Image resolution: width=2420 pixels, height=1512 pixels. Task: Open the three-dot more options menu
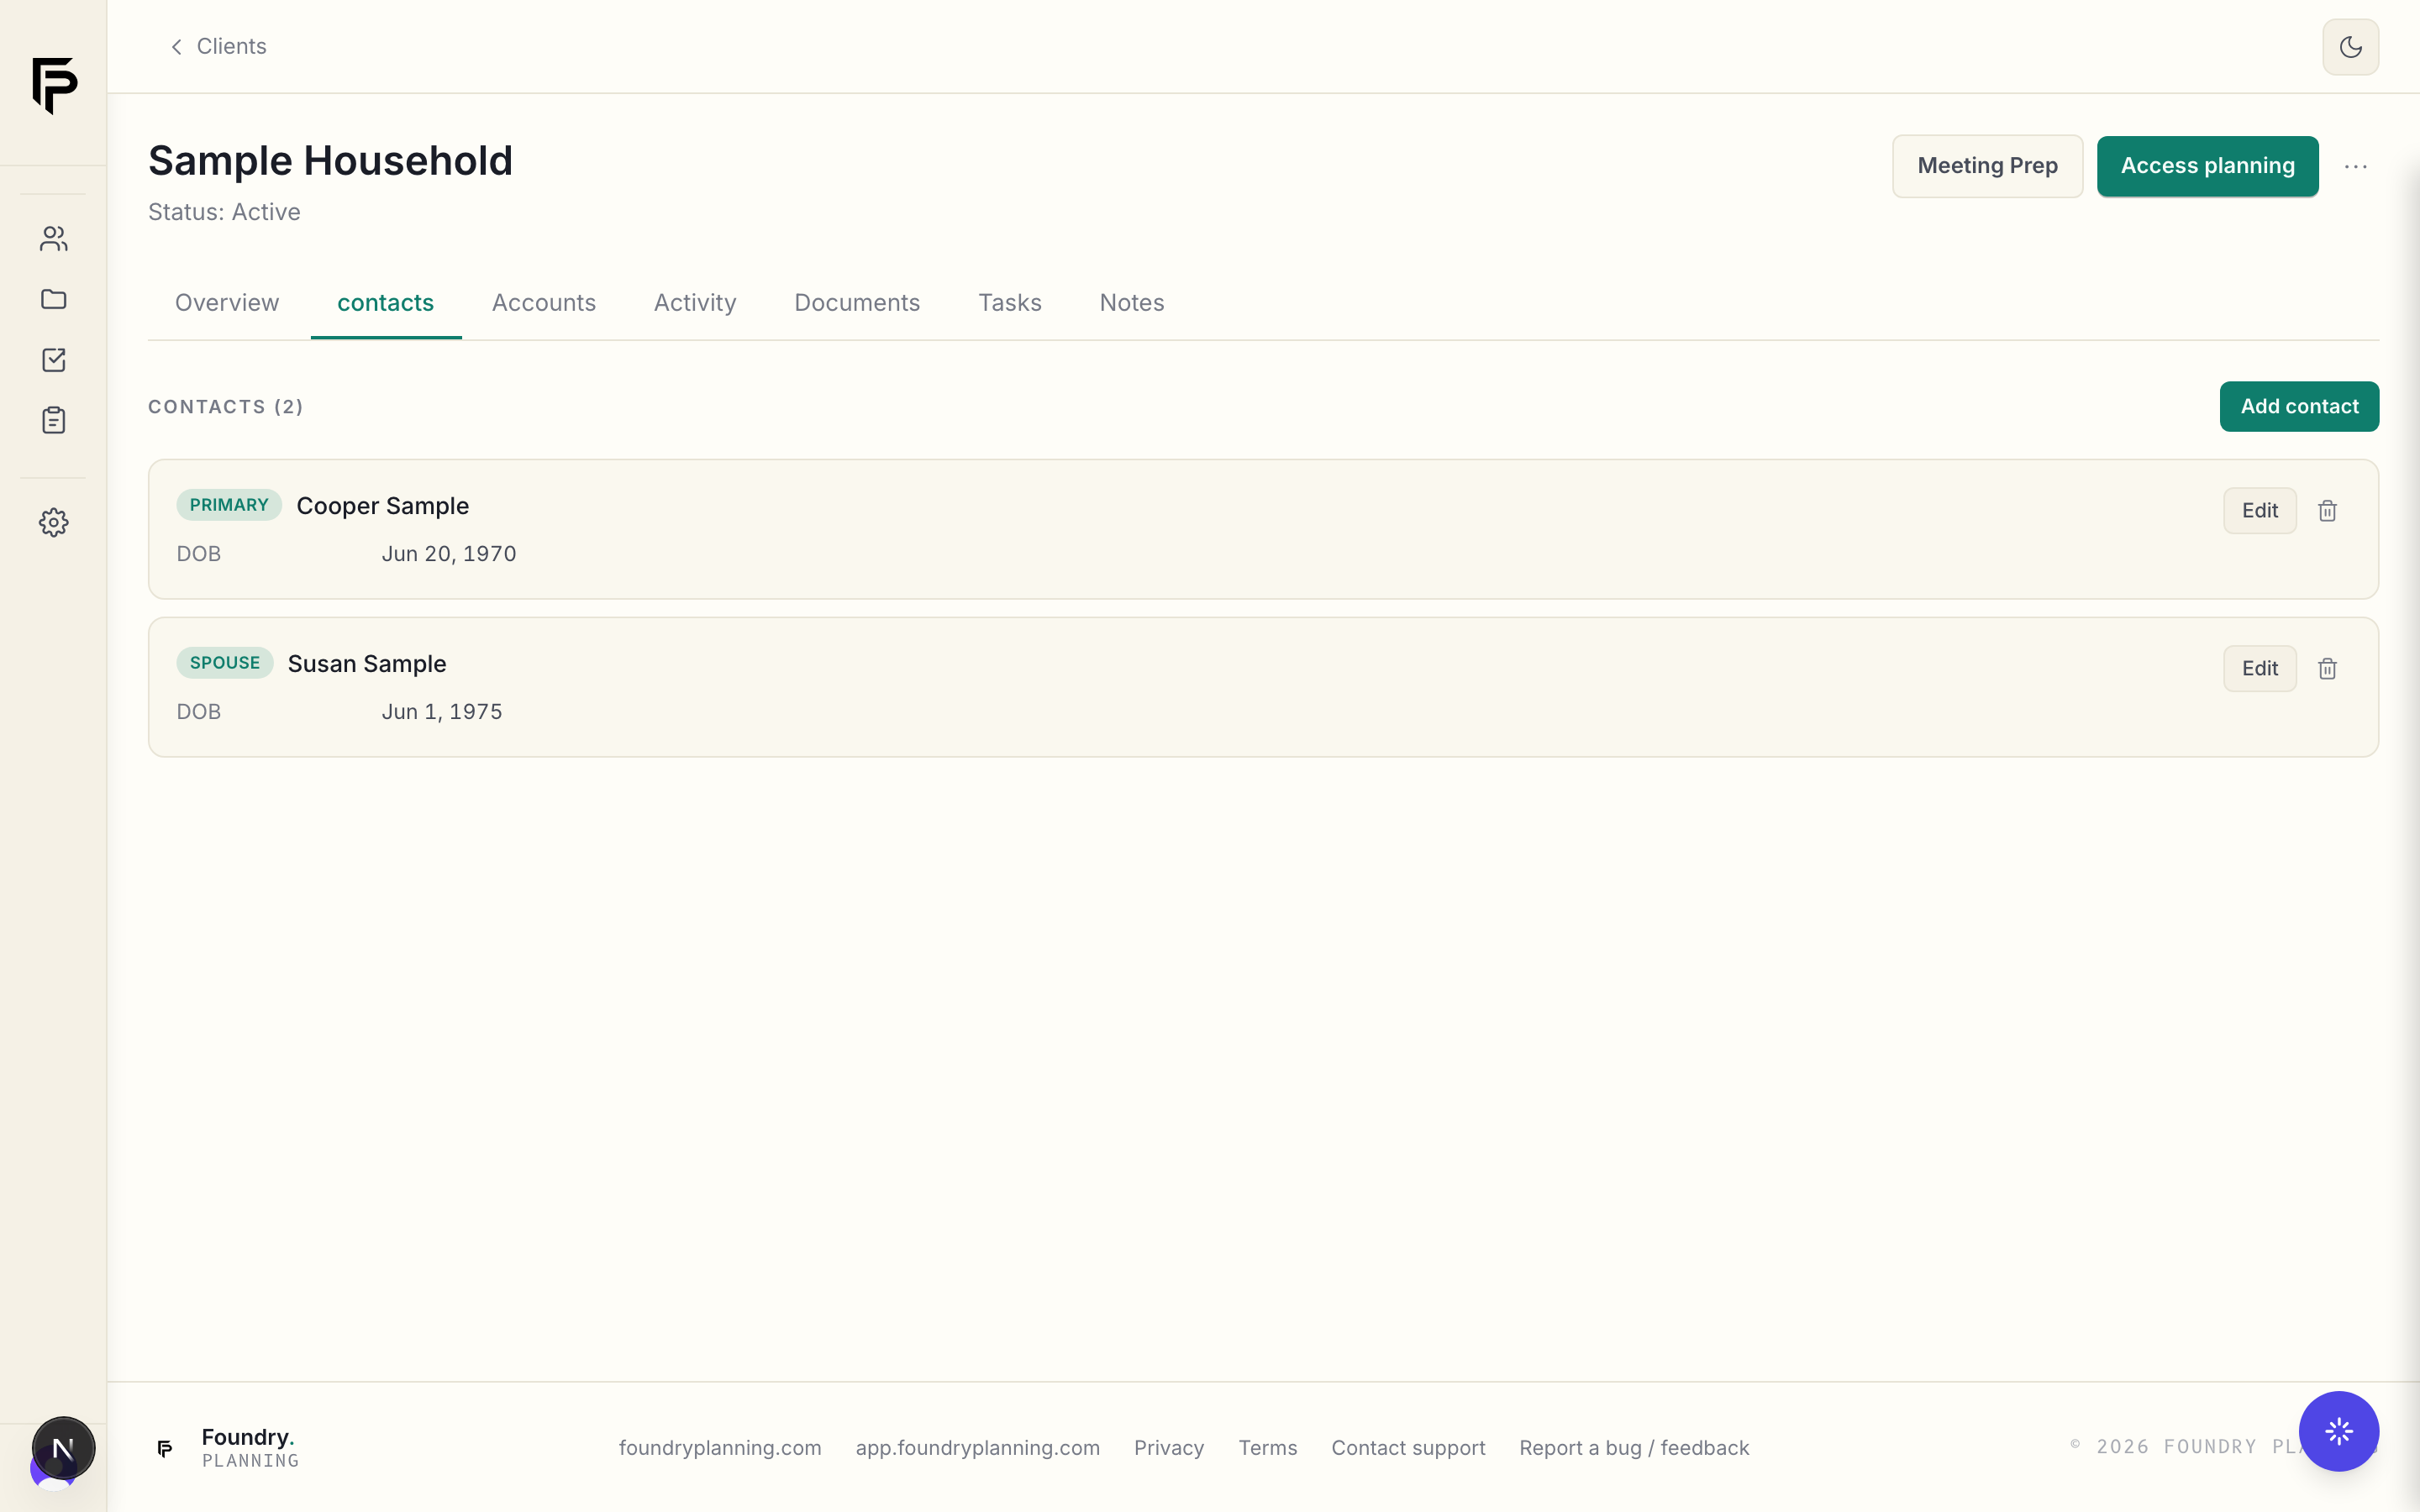pyautogui.click(x=2355, y=167)
